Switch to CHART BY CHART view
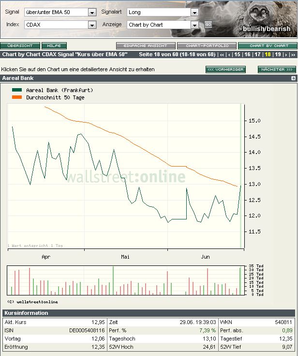The image size is (298, 356). 268,46
